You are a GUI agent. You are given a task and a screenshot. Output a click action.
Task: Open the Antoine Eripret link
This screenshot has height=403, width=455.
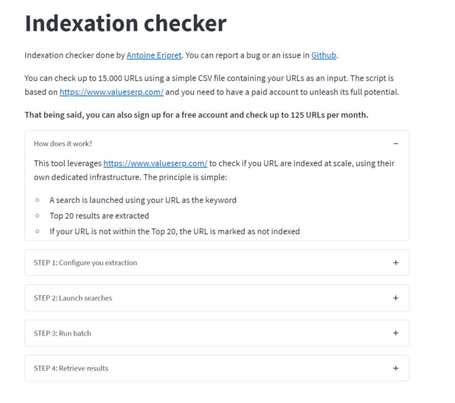(154, 55)
